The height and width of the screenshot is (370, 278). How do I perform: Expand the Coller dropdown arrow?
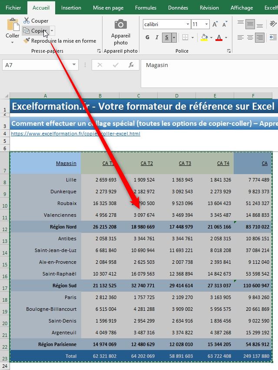[x=12, y=43]
